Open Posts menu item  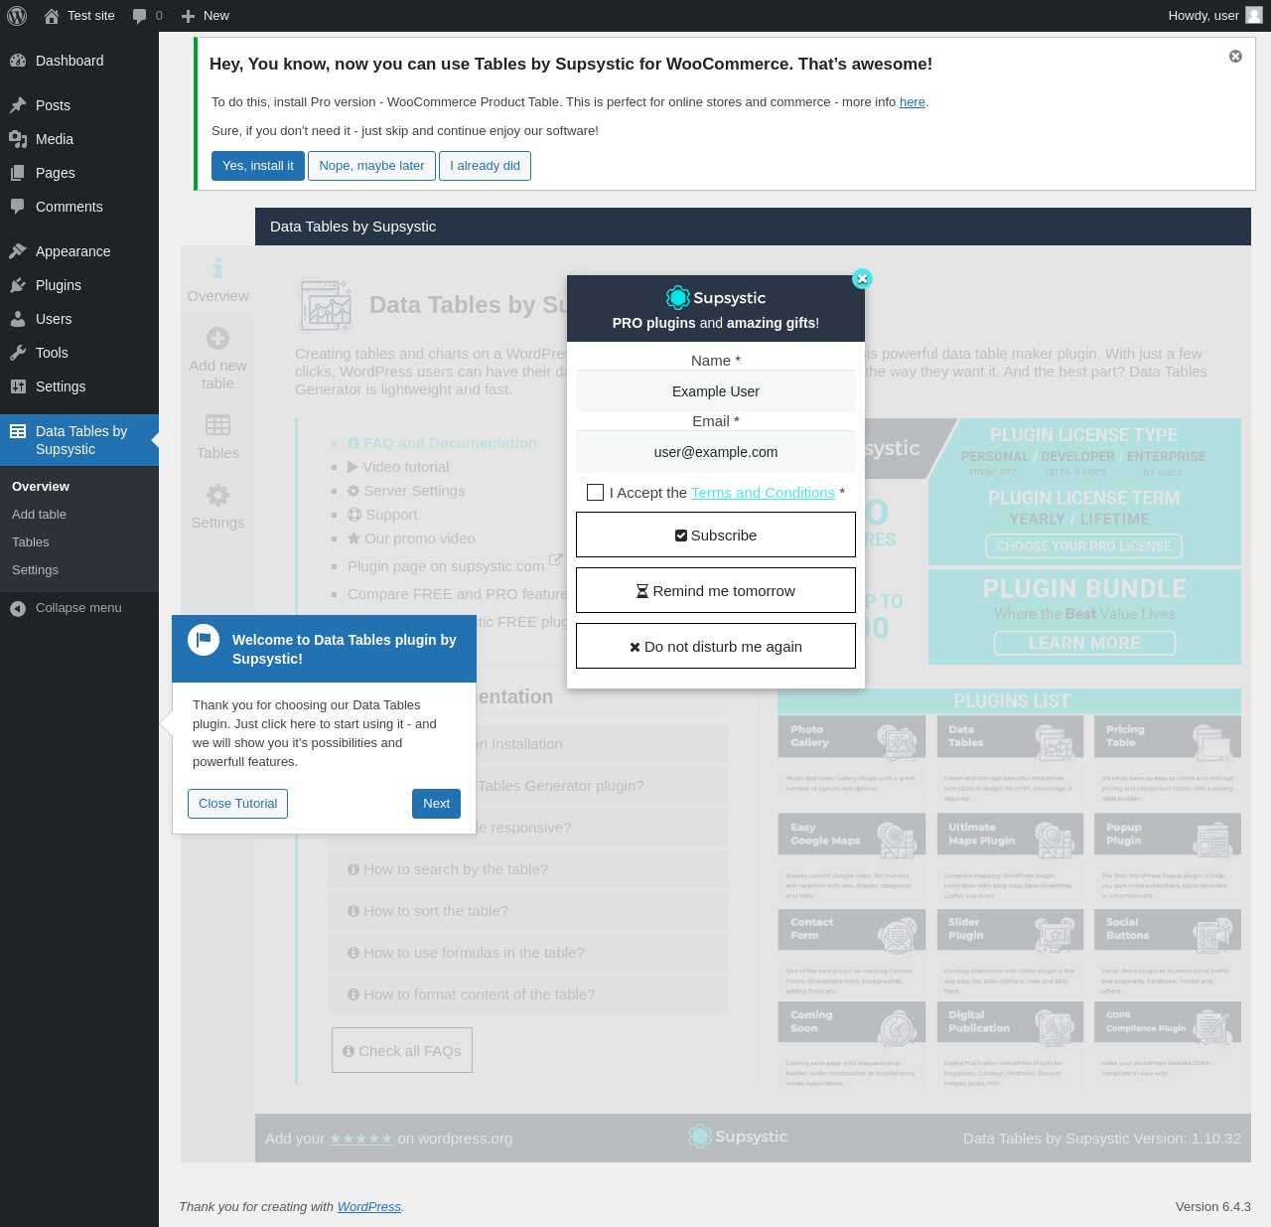[x=79, y=105]
